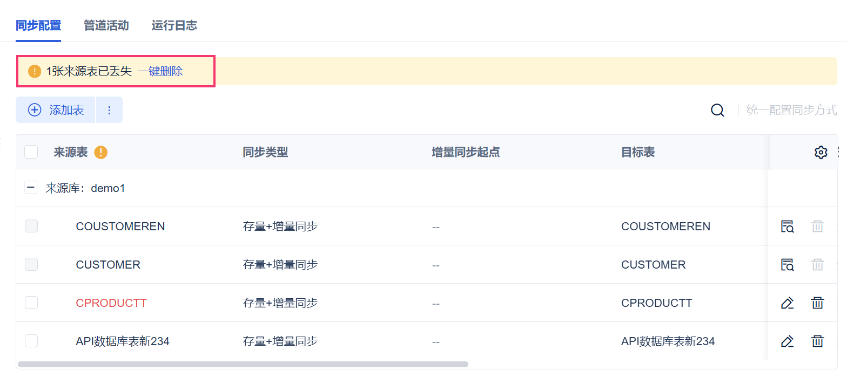Screen dimensions: 847x384
Task: Click the red CPRODUCTT source table name
Action: click(x=111, y=303)
